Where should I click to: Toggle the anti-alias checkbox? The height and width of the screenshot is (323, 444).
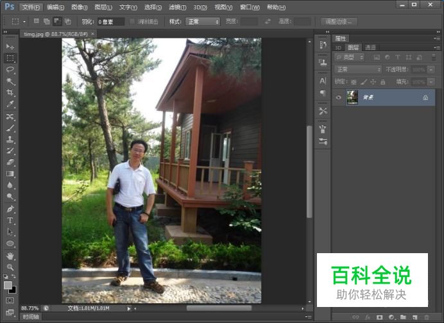pos(132,22)
